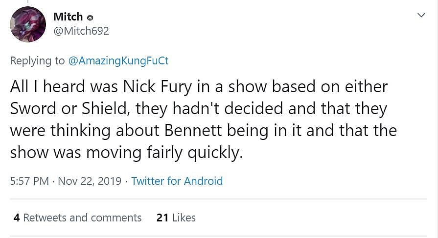
Task: Click the retweet count number "4"
Action: [x=17, y=218]
